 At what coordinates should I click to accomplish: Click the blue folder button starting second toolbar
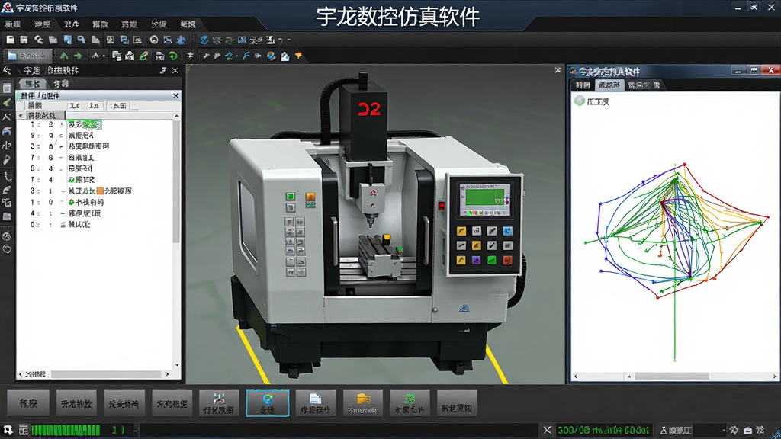[x=28, y=56]
